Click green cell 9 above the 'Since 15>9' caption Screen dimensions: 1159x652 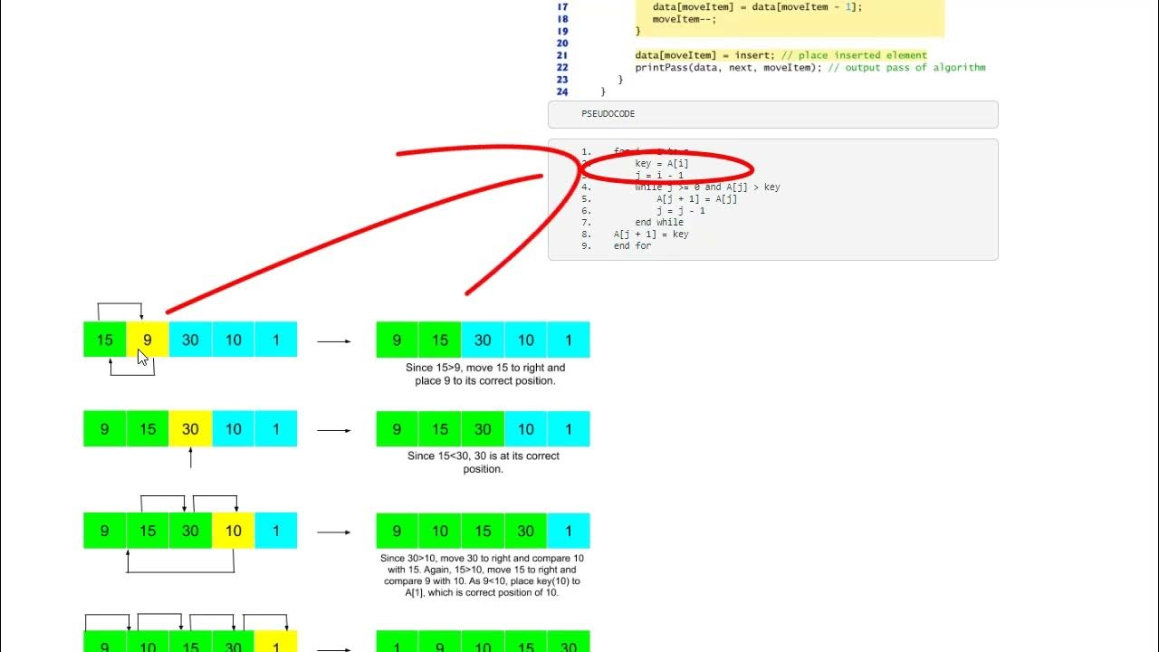coord(398,340)
